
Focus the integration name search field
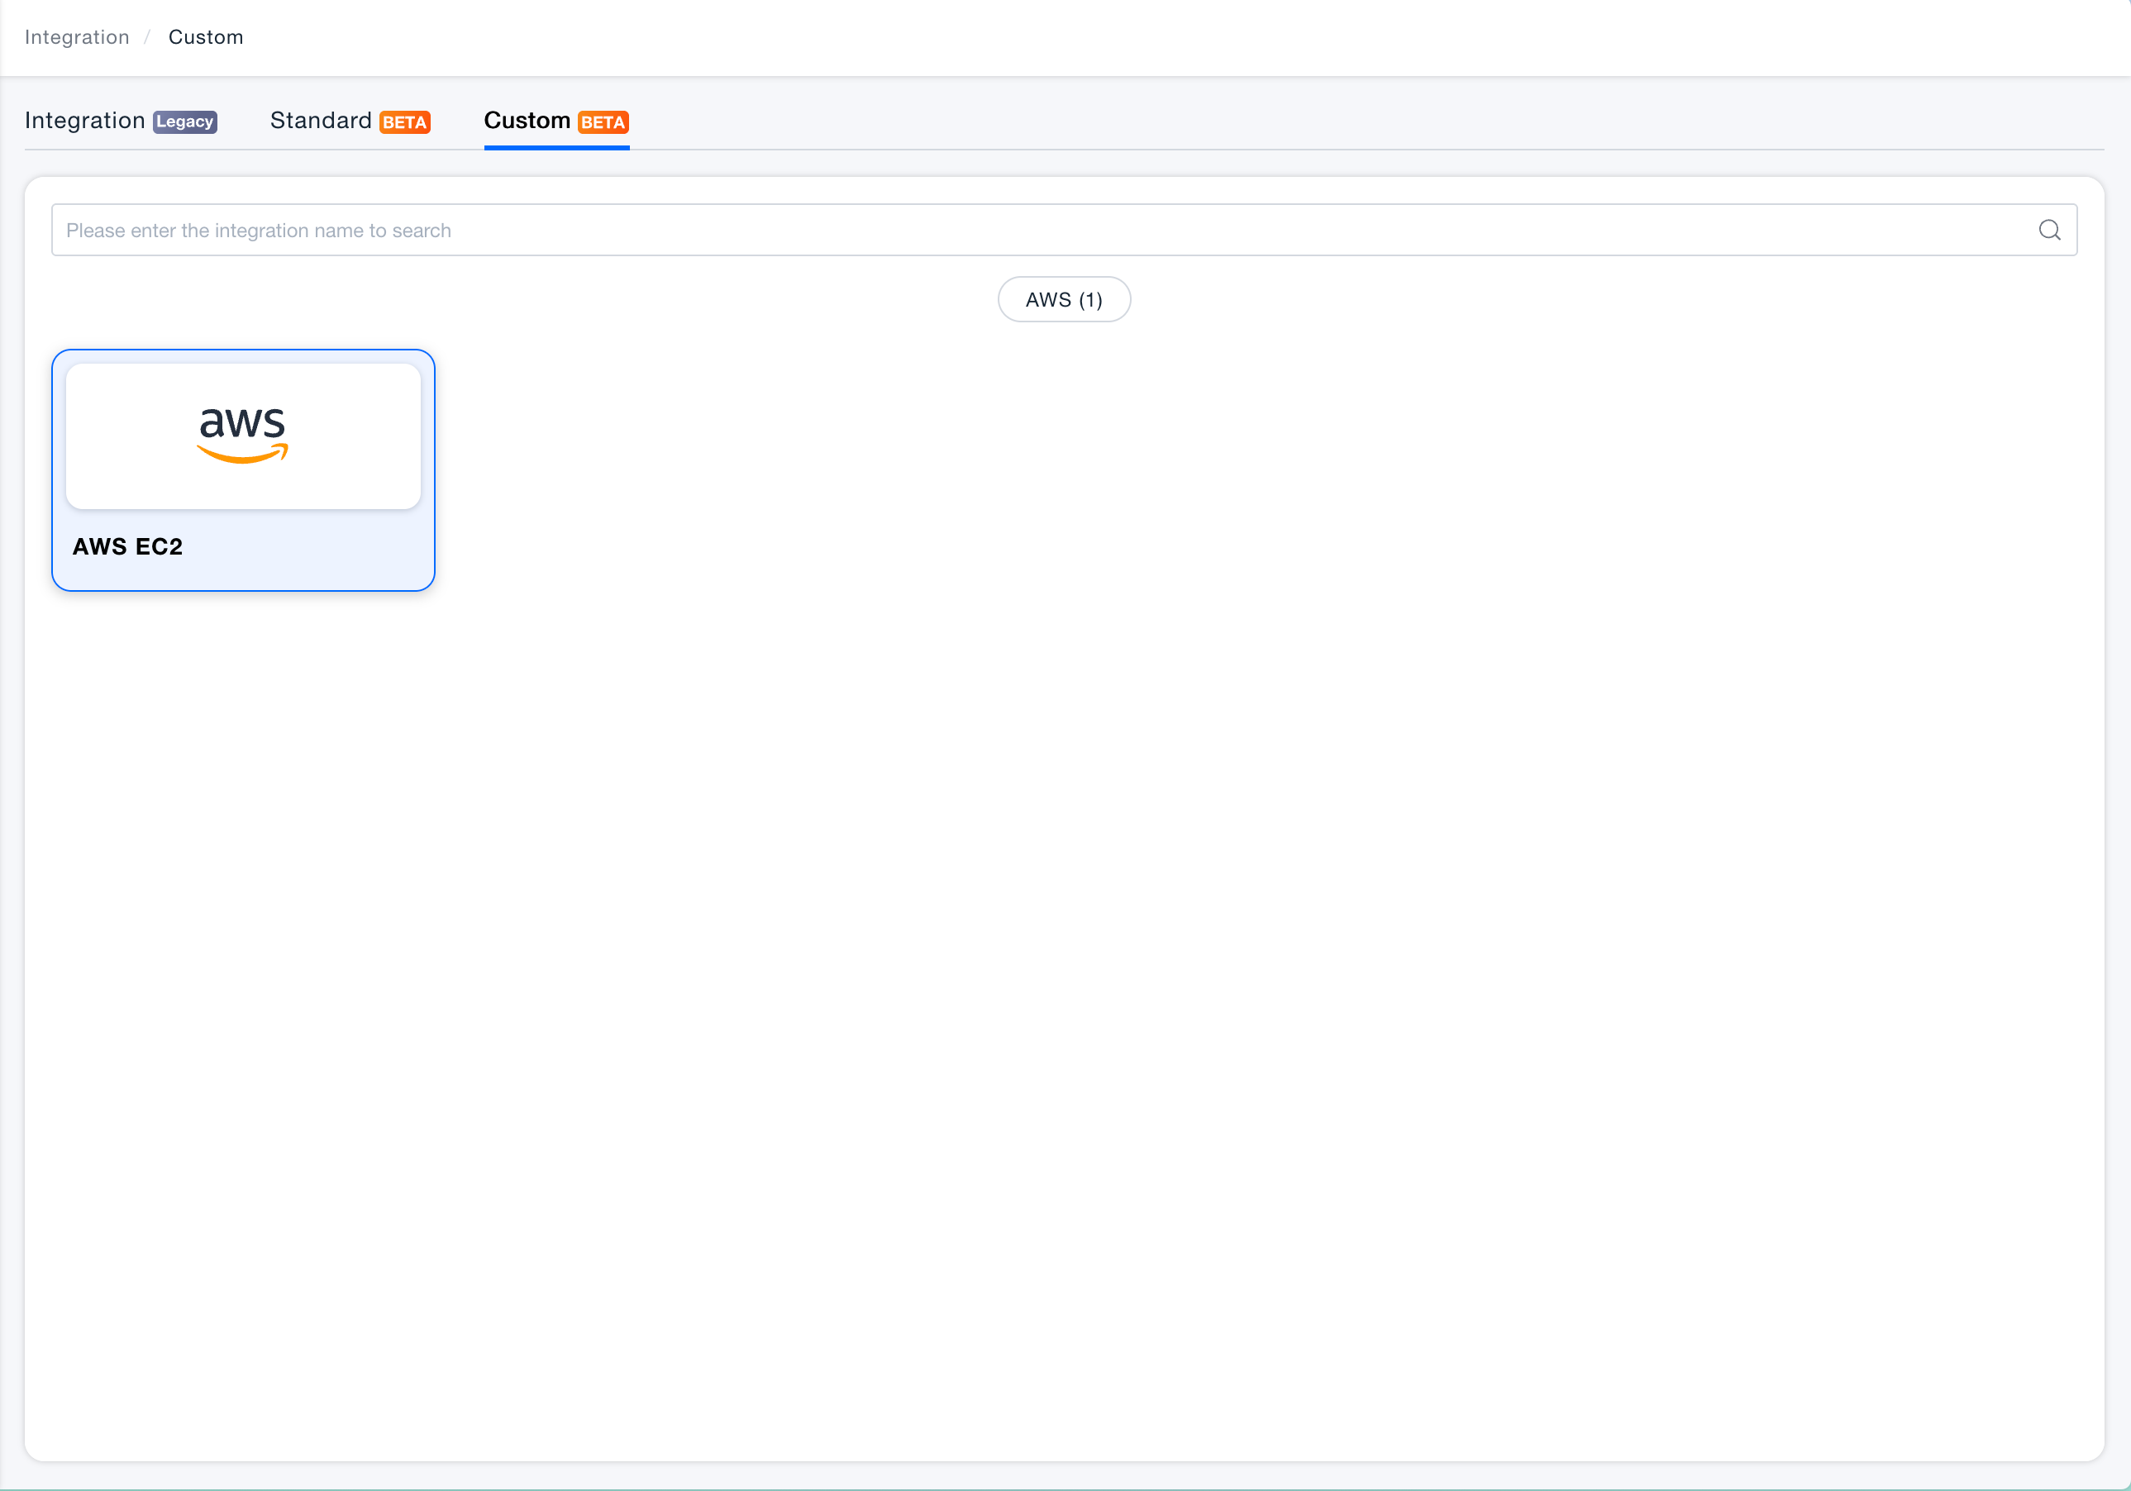1064,230
